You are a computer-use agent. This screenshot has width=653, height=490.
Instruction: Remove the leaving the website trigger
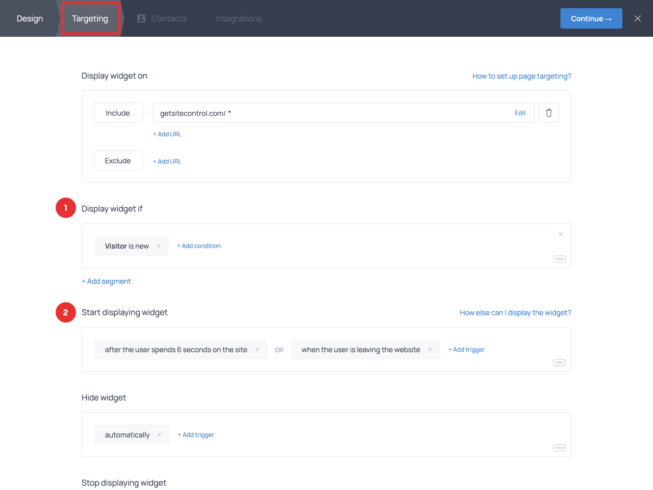click(430, 350)
